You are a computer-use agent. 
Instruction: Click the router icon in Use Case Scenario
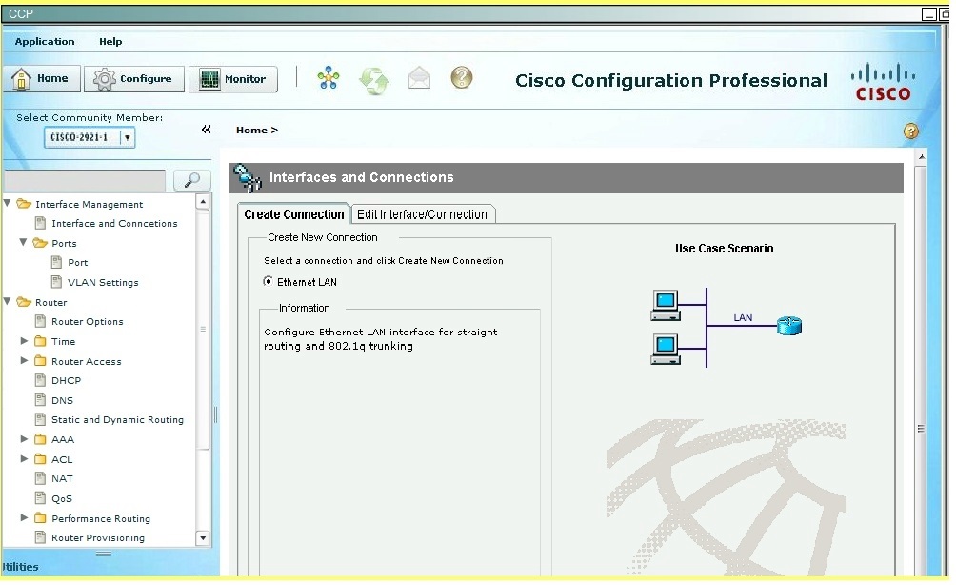789,326
